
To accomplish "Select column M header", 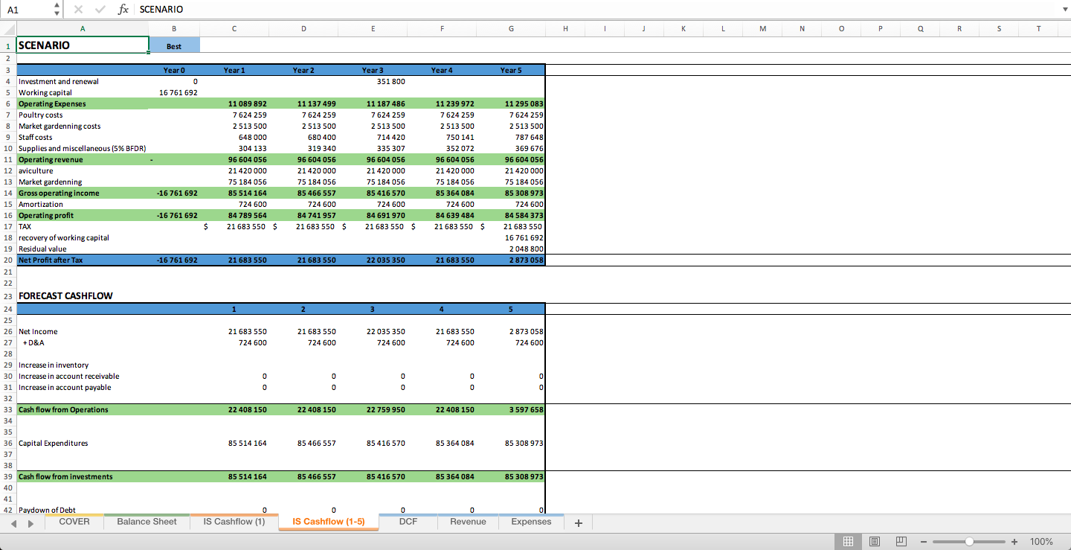I will [762, 29].
